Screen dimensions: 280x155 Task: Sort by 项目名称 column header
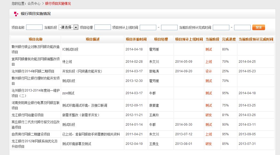pos(35,39)
